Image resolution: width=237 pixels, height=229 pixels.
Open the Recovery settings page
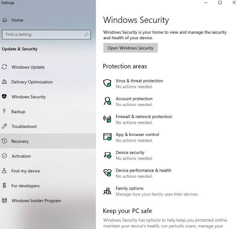[x=48, y=141]
